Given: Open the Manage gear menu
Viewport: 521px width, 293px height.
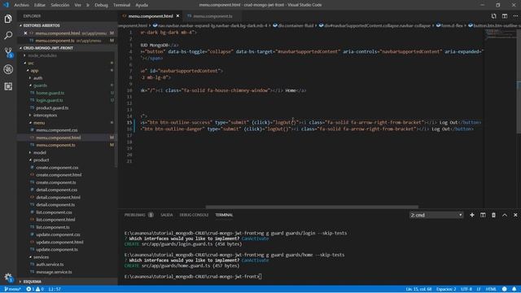Looking at the screenshot, I should [x=8, y=277].
